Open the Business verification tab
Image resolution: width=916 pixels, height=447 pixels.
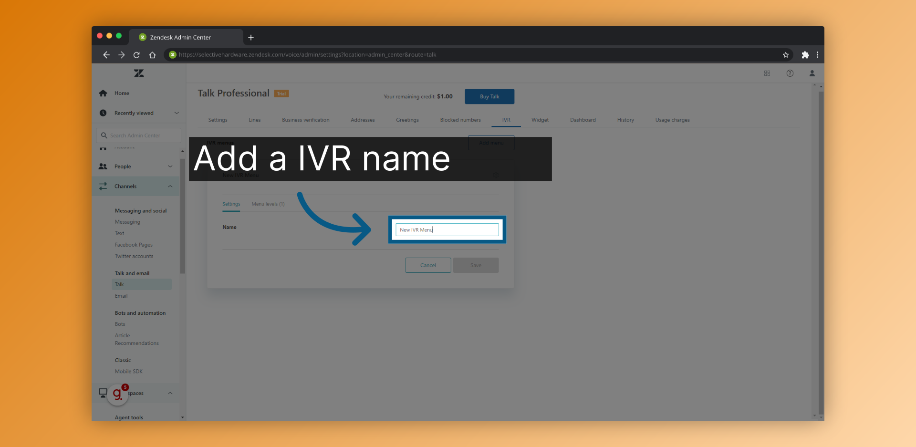click(x=306, y=120)
